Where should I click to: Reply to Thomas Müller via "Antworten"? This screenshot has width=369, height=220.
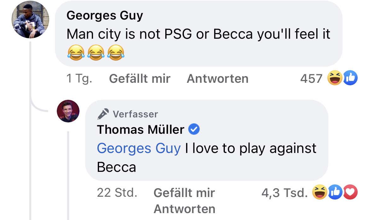(x=184, y=209)
